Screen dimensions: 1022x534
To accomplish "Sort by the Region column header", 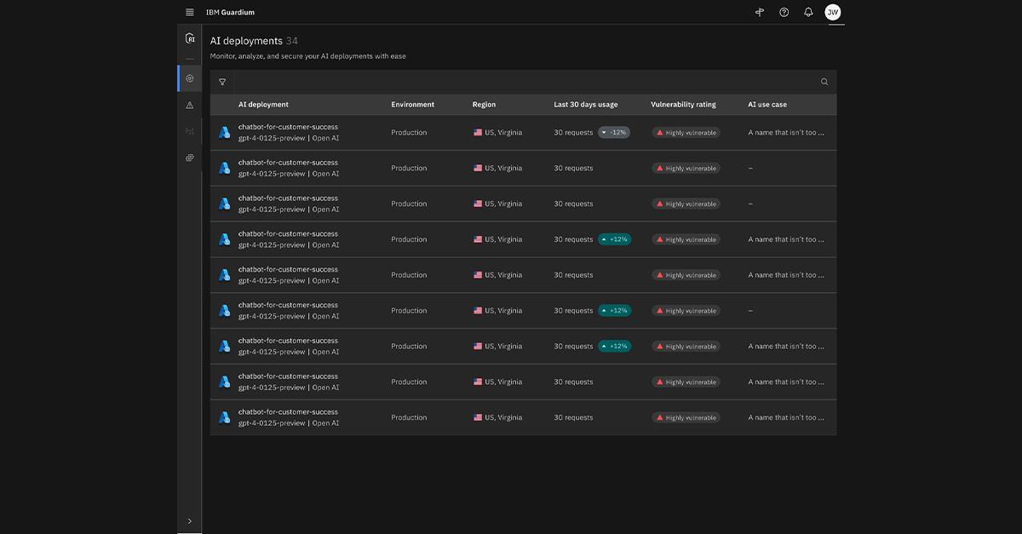I will pos(484,105).
